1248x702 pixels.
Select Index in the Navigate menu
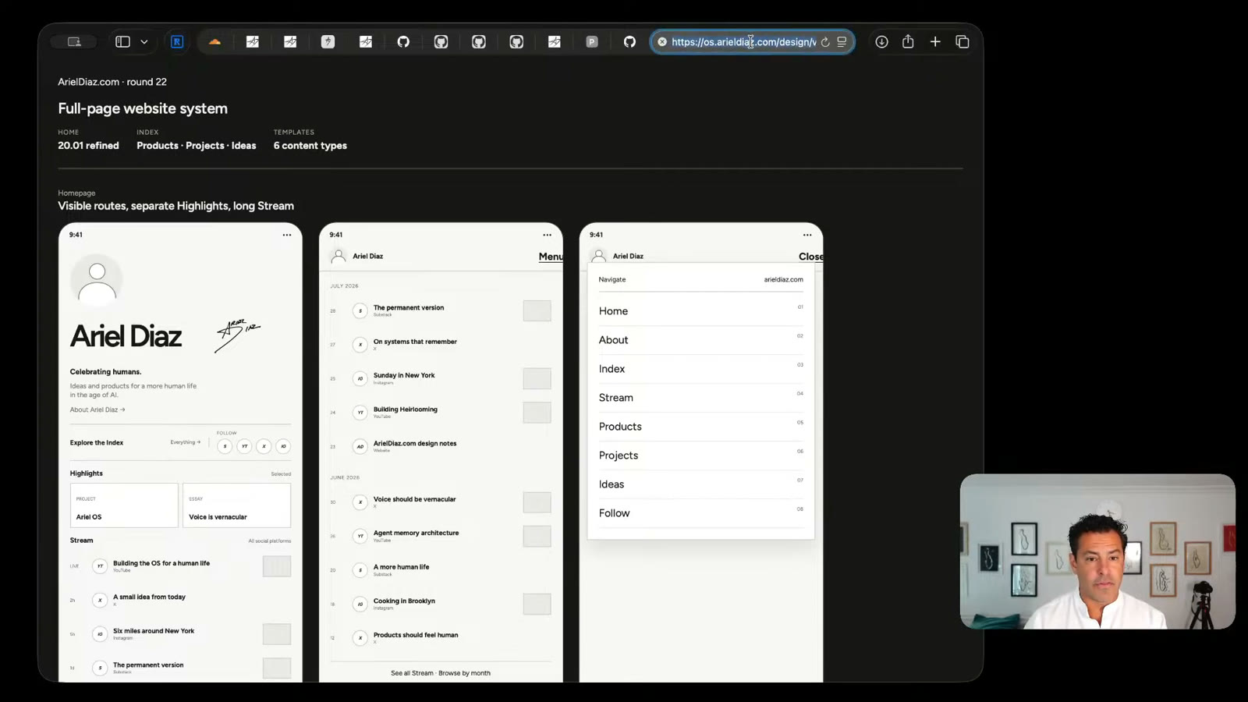tap(700, 369)
